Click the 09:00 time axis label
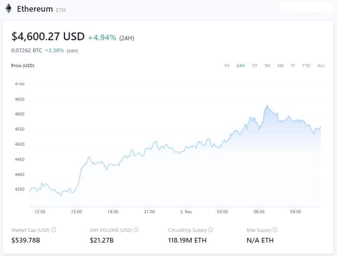 coord(296,211)
